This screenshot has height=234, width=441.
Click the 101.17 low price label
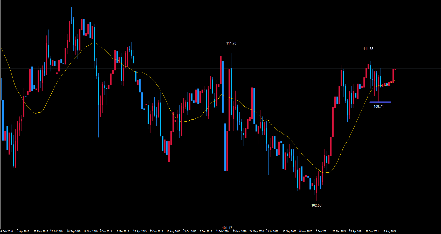click(227, 228)
